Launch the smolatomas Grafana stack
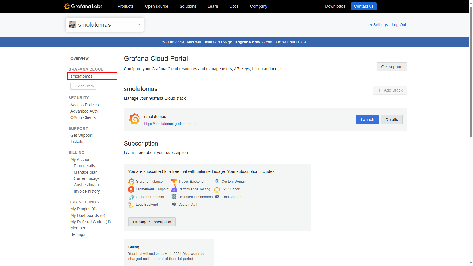Image resolution: width=473 pixels, height=266 pixels. [367, 120]
